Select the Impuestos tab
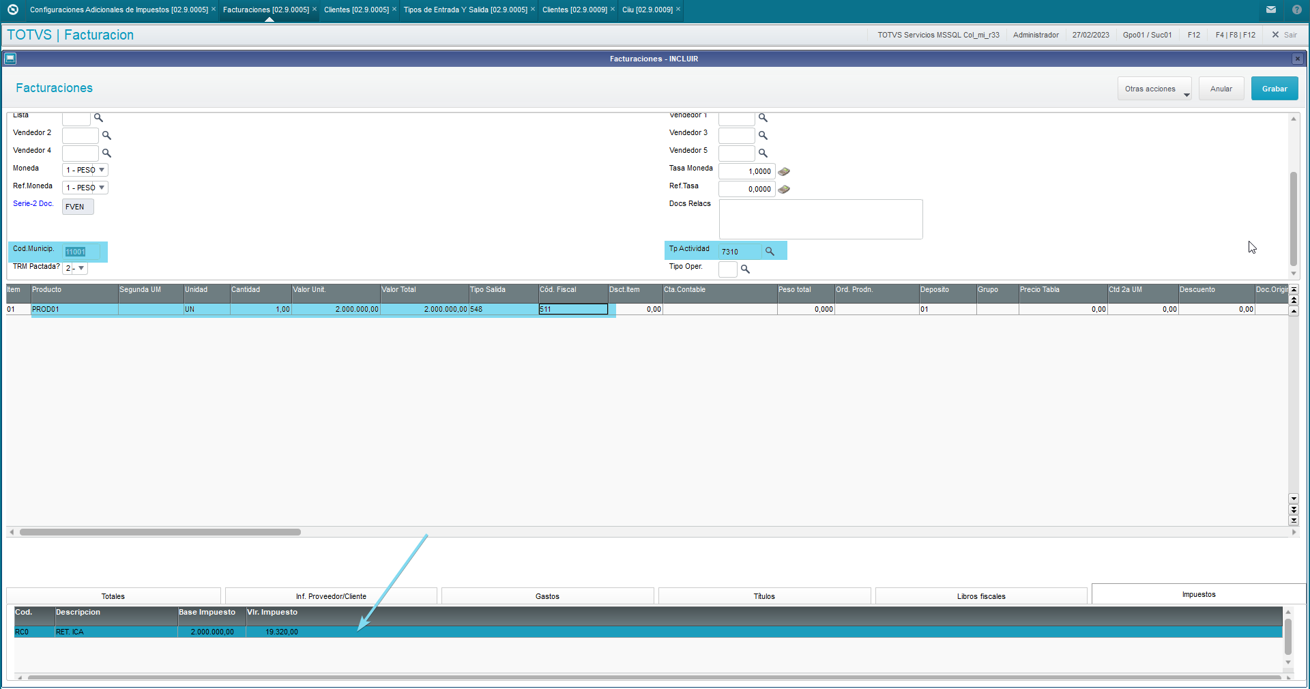The width and height of the screenshot is (1310, 689). [1199, 594]
